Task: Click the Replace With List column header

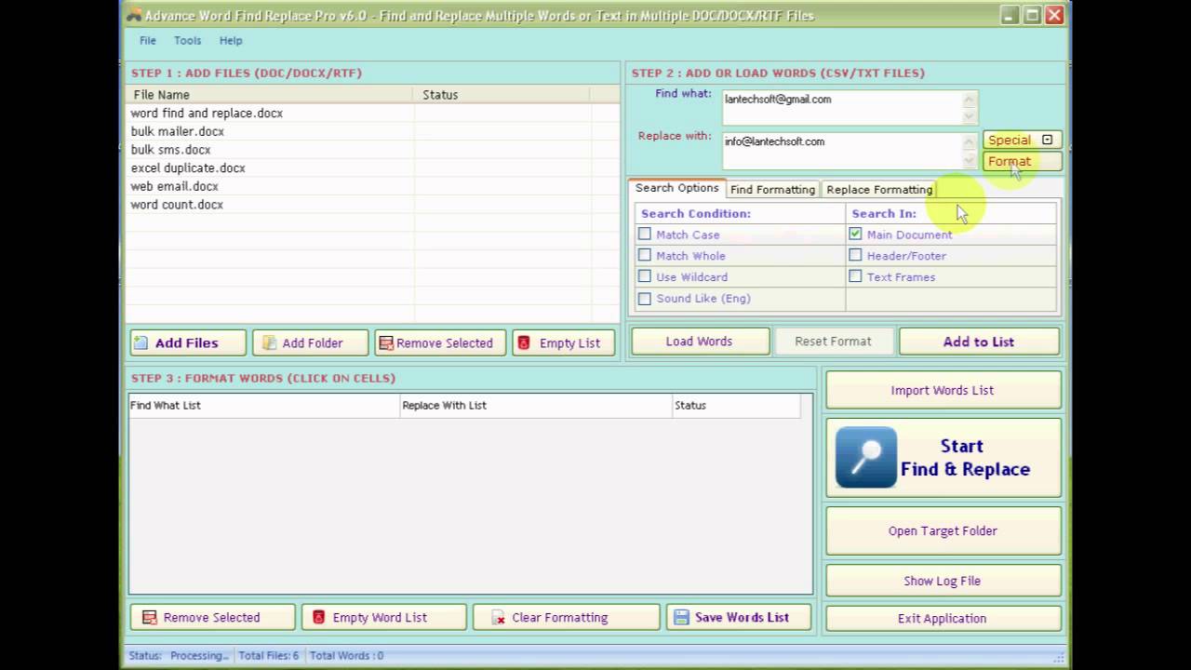Action: coord(537,405)
